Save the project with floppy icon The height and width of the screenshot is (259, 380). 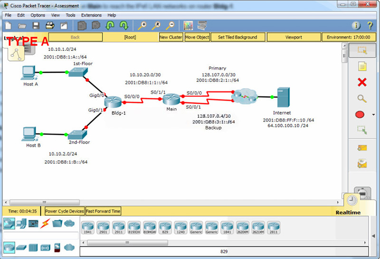(x=36, y=26)
